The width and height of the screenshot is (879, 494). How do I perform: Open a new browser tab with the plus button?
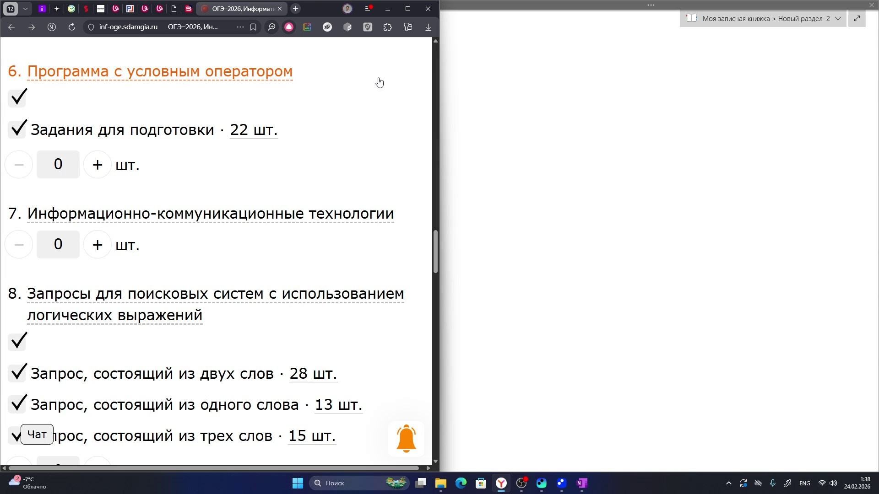(295, 8)
